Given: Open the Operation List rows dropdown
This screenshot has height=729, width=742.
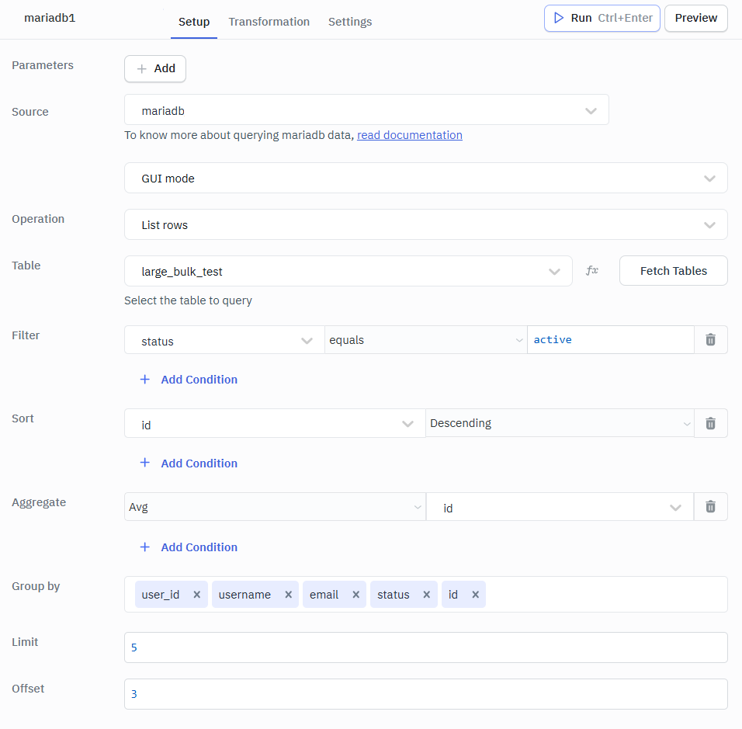Looking at the screenshot, I should tap(425, 224).
